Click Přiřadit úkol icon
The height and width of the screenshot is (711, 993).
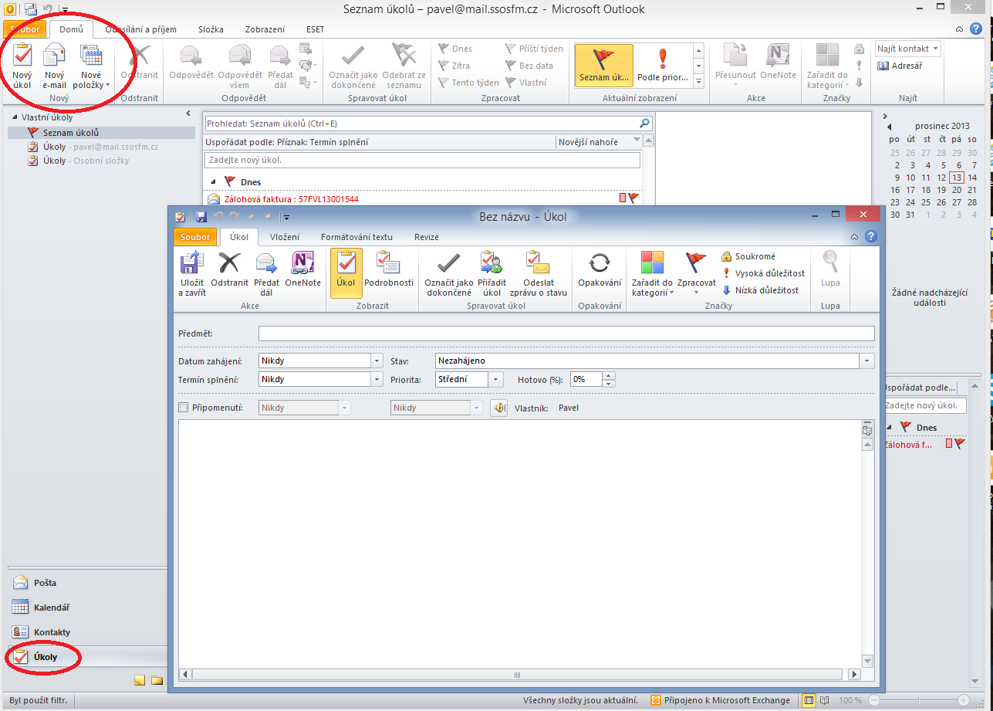491,273
